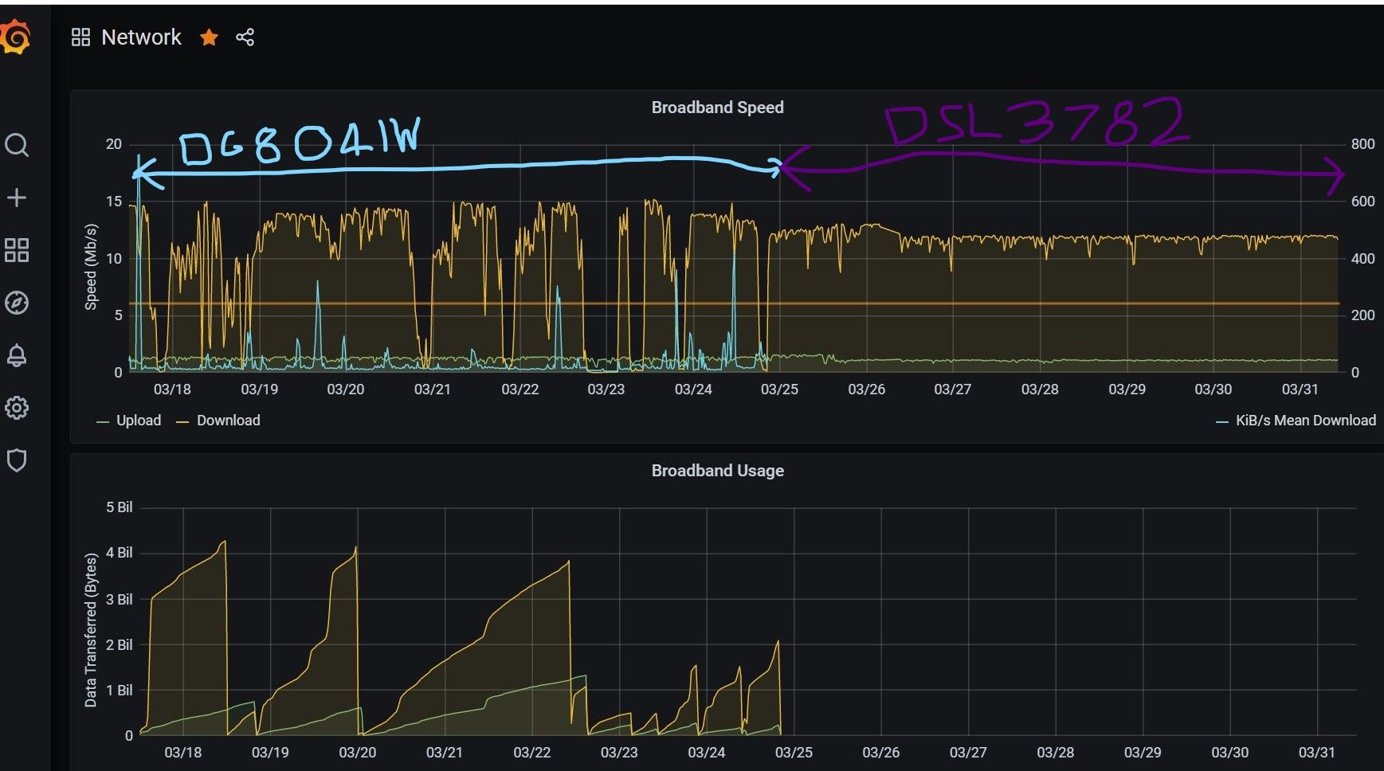Open the Dashboards four-squares sidebar icon
Image resolution: width=1384 pixels, height=771 pixels.
[17, 250]
